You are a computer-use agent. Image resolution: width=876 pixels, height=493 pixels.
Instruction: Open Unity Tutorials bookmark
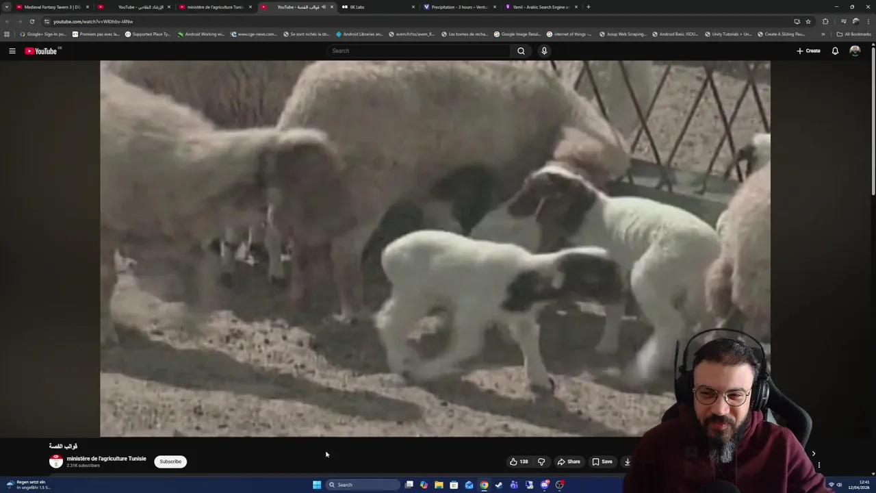(728, 34)
